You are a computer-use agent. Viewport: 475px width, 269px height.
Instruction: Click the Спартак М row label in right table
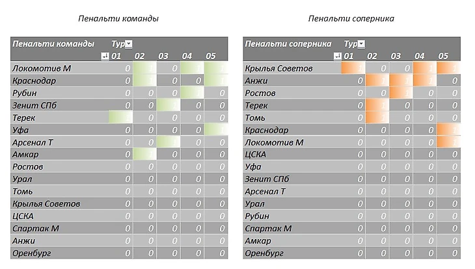click(268, 228)
